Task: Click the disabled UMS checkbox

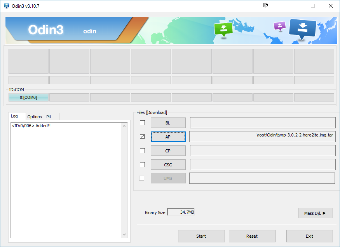Action: [x=141, y=178]
